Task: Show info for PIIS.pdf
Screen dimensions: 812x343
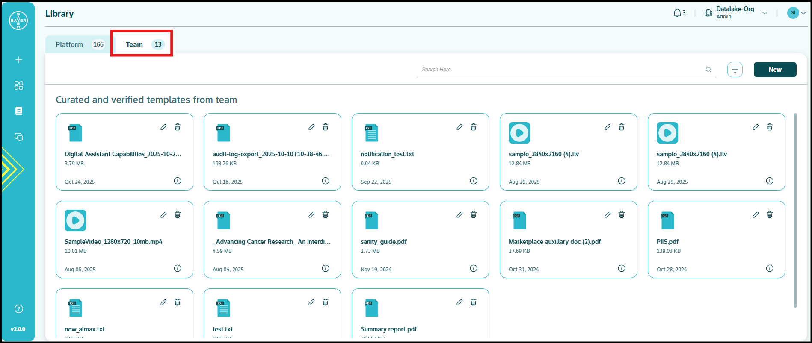Action: point(769,268)
